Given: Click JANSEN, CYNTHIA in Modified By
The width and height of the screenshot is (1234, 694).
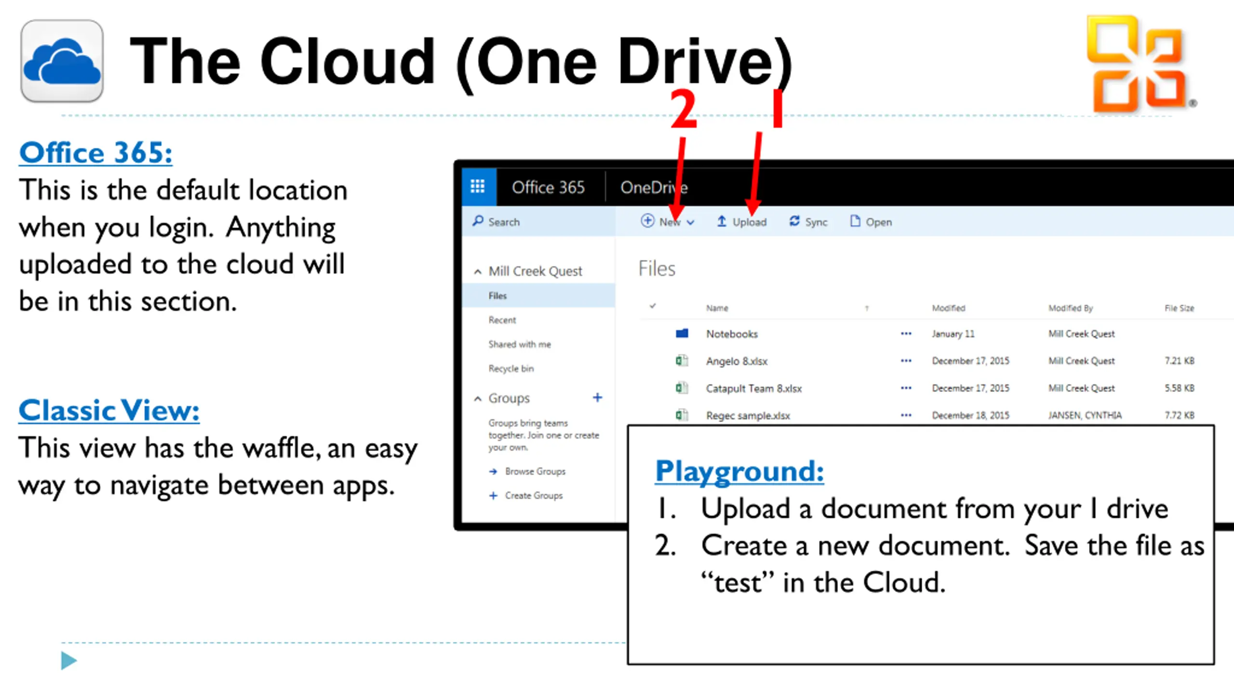Looking at the screenshot, I should coord(1085,415).
